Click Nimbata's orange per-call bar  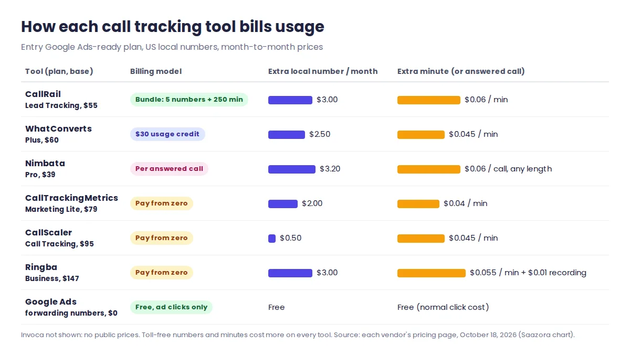point(429,169)
